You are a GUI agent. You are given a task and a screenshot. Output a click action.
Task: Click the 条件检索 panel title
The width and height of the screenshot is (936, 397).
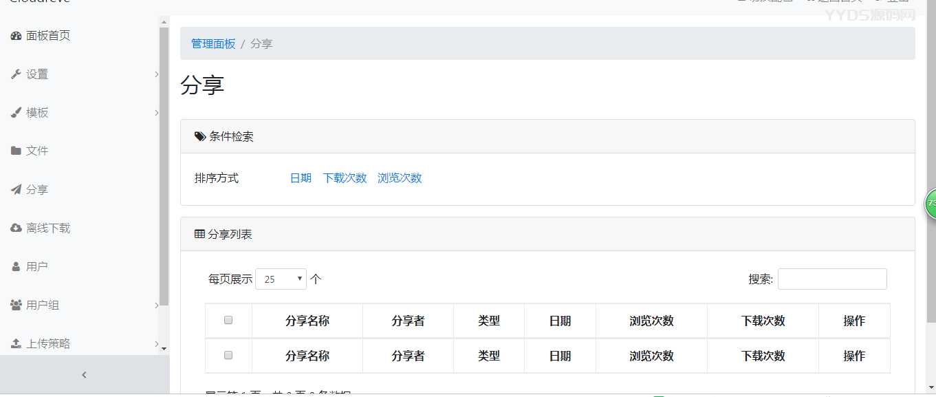tap(231, 136)
